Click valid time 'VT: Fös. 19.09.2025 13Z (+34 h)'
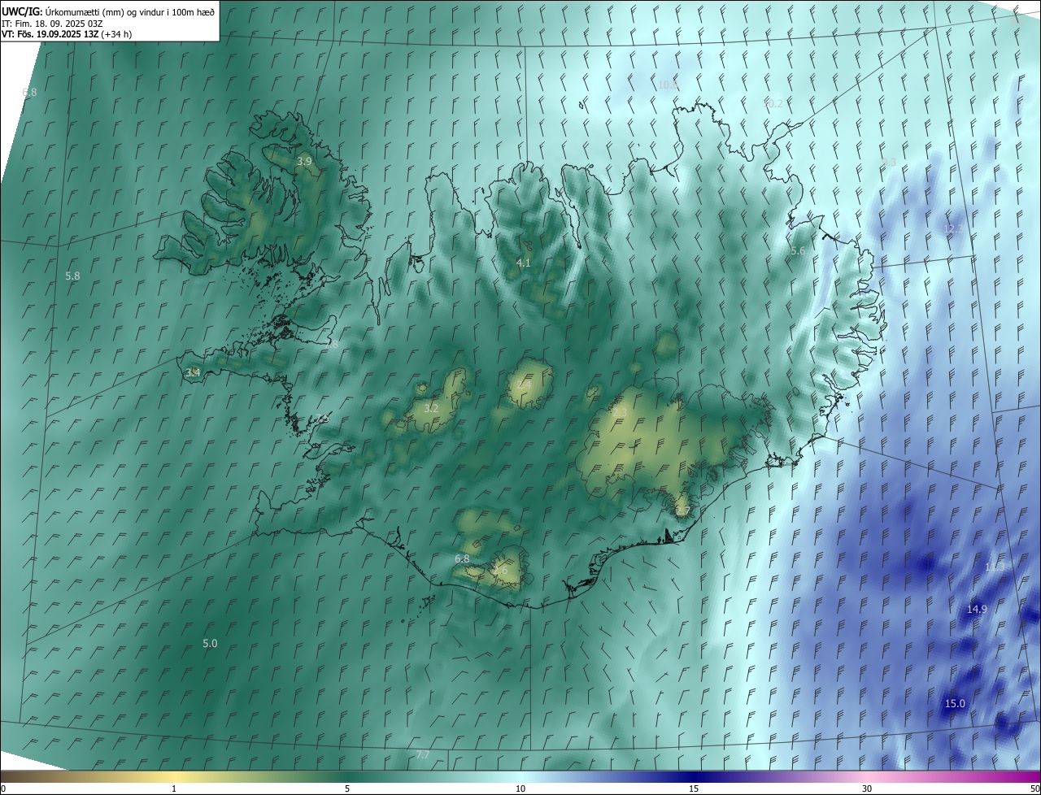 tap(67, 34)
